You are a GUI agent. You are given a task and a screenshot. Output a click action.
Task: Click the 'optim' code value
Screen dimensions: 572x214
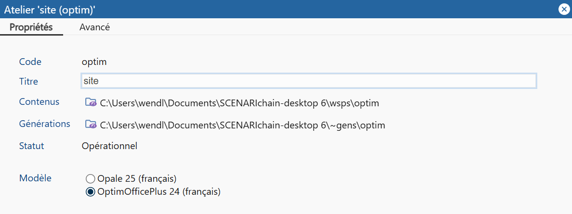click(94, 62)
